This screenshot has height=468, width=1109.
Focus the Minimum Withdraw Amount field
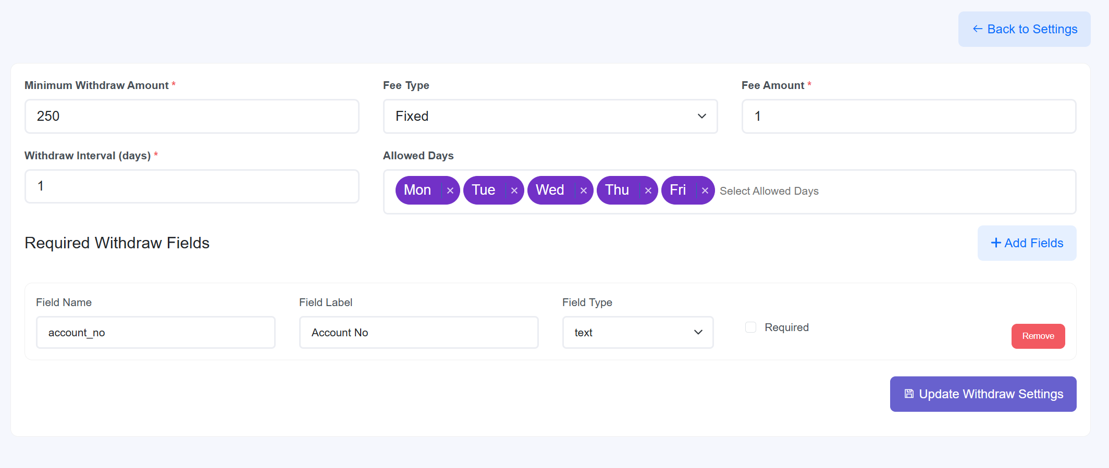(192, 116)
